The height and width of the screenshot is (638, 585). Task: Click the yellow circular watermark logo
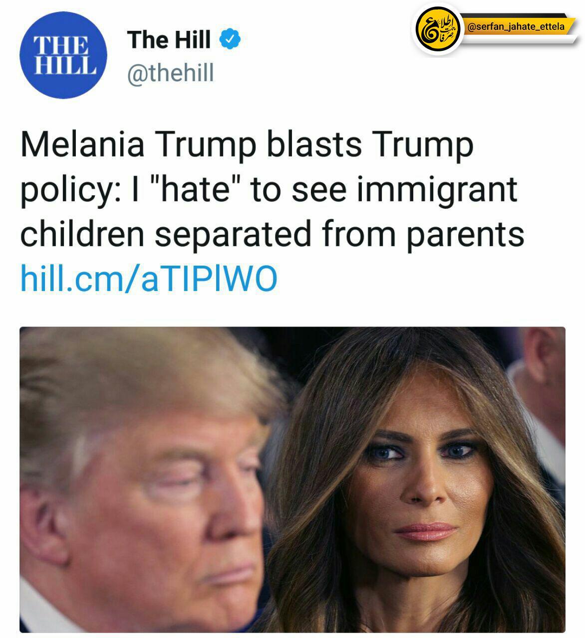pos(437,28)
